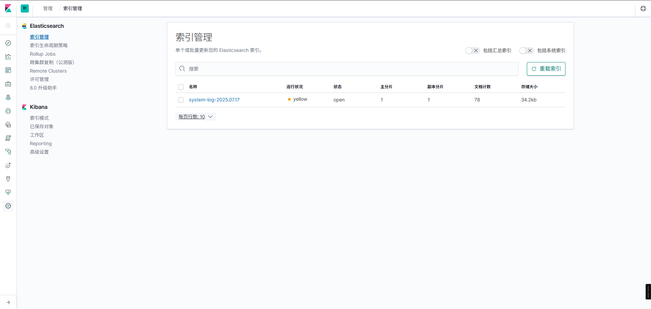
Task: Open the Stack Monitoring heartbeat icon
Action: pyautogui.click(x=8, y=192)
